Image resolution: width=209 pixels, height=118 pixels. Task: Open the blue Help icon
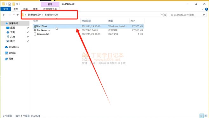206,9
